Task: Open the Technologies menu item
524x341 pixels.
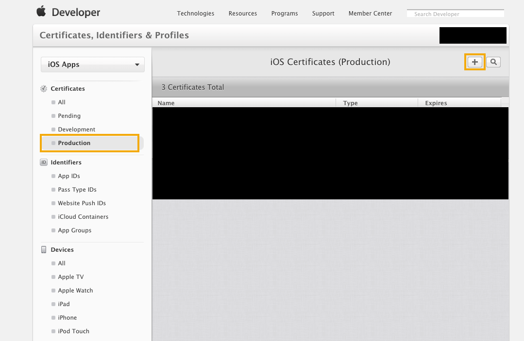Action: [196, 14]
